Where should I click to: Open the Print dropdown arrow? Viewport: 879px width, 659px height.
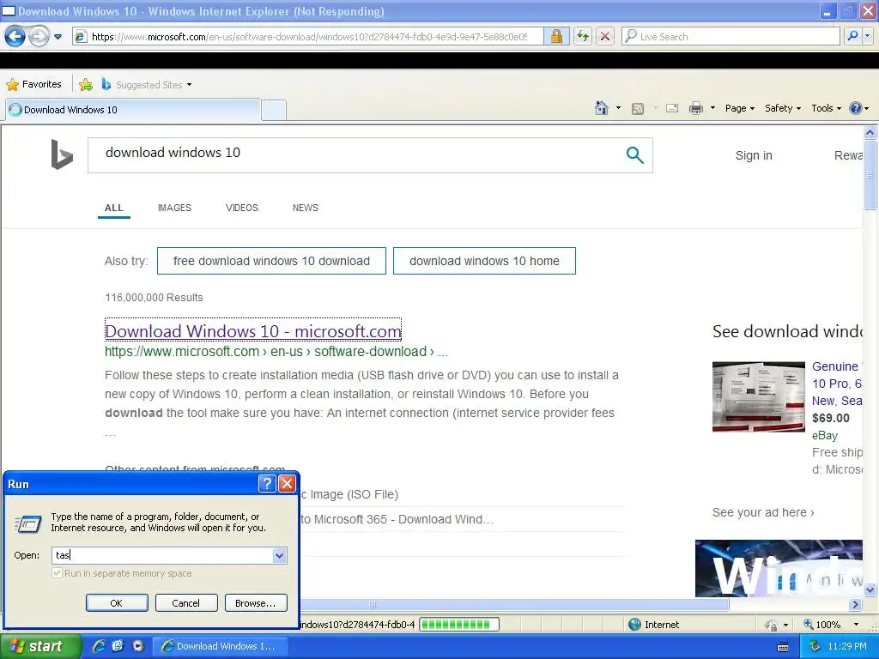click(712, 108)
